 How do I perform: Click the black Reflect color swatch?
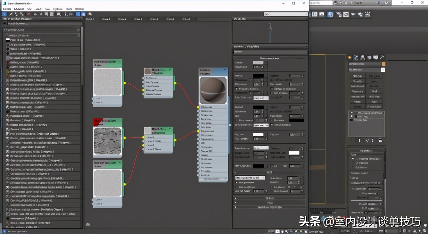[258, 76]
